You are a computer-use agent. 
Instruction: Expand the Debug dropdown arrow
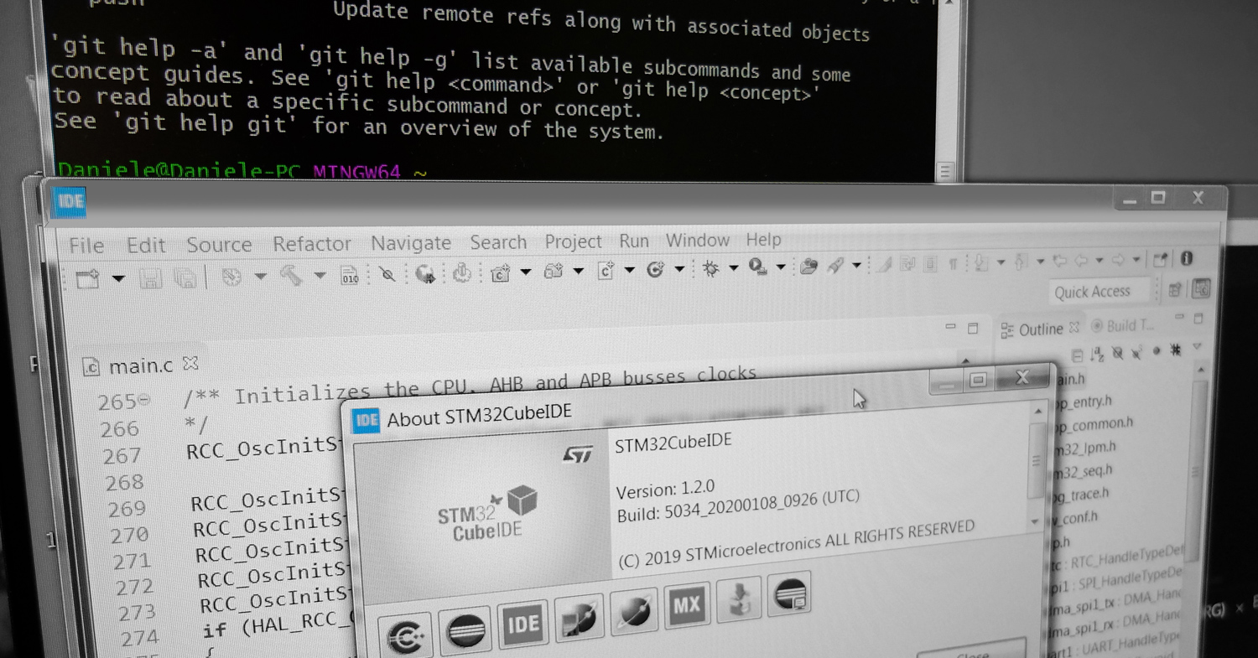point(734,269)
